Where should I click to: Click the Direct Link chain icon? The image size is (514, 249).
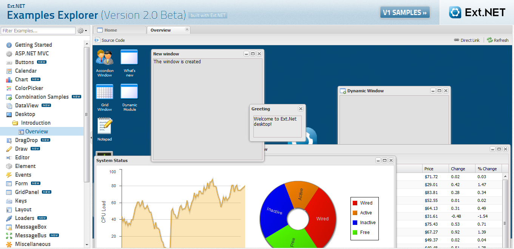pyautogui.click(x=457, y=40)
